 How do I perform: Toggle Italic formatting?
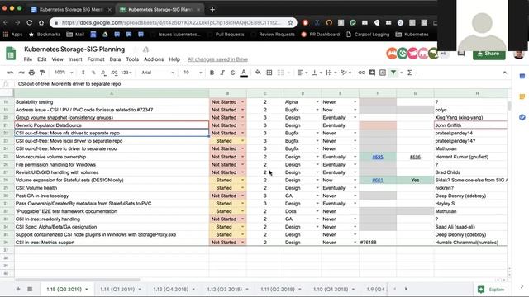click(x=222, y=73)
